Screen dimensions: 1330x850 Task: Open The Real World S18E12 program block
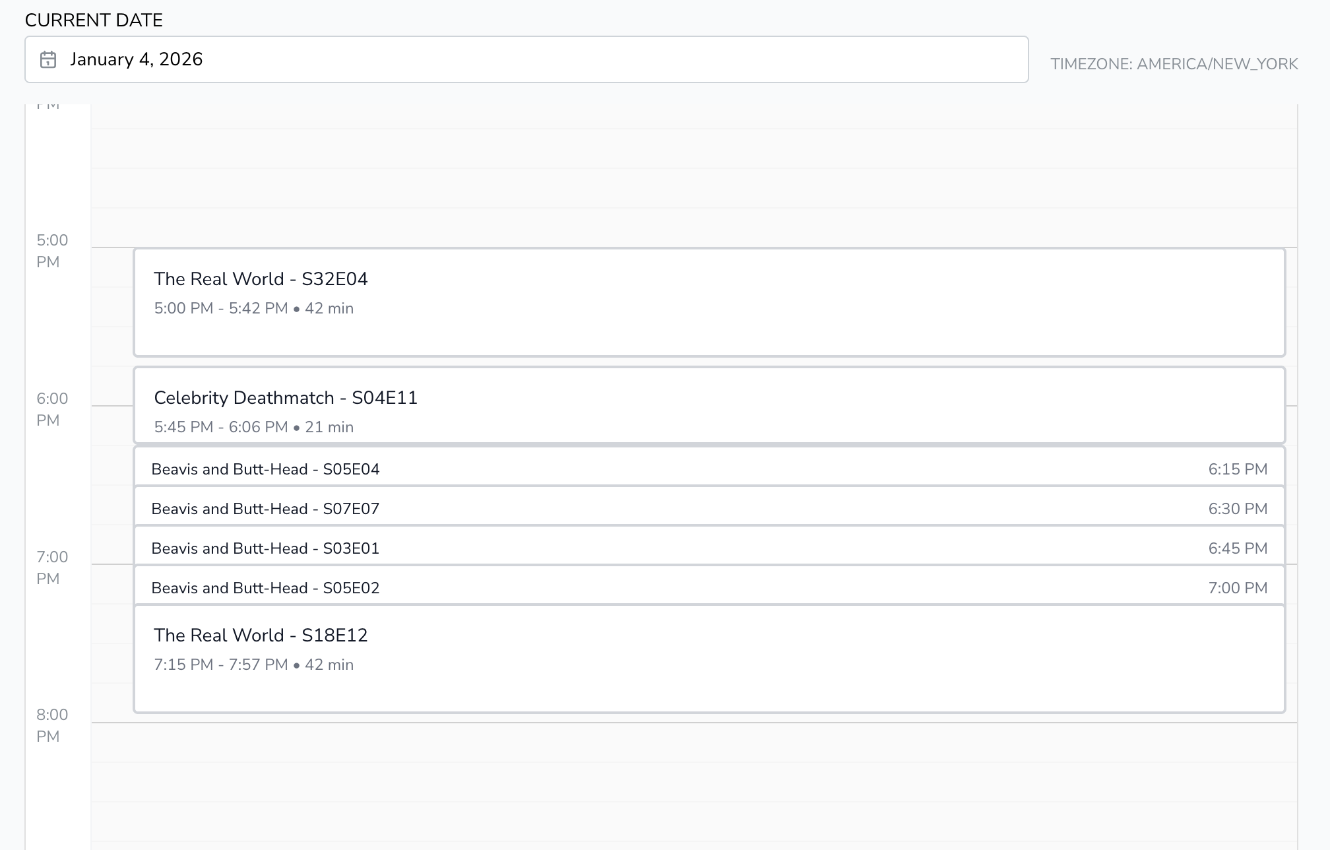709,659
